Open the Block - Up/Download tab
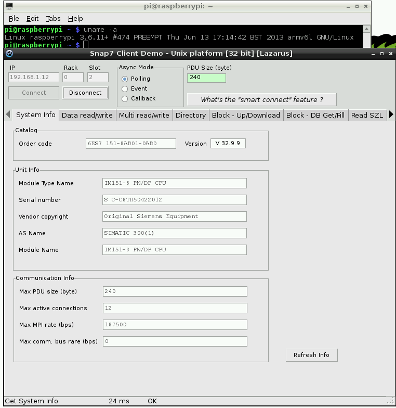Viewport: 396px width, 408px height. (246, 115)
